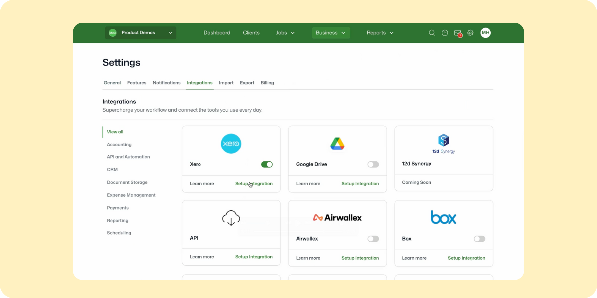Image resolution: width=597 pixels, height=298 pixels.
Task: Click the Settings page heading
Action: (x=121, y=63)
